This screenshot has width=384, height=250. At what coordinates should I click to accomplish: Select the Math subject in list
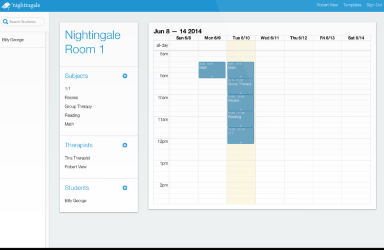[x=69, y=124]
